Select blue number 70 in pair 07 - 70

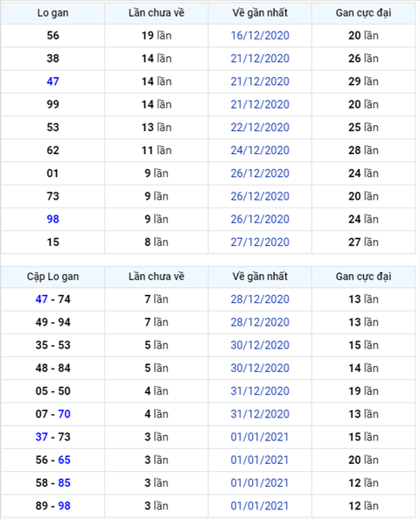coord(64,414)
